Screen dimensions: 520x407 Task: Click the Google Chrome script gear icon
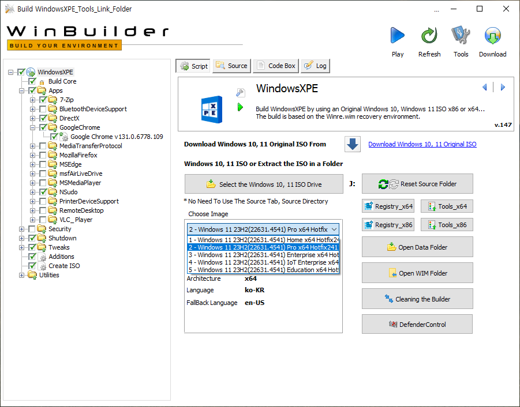[64, 137]
